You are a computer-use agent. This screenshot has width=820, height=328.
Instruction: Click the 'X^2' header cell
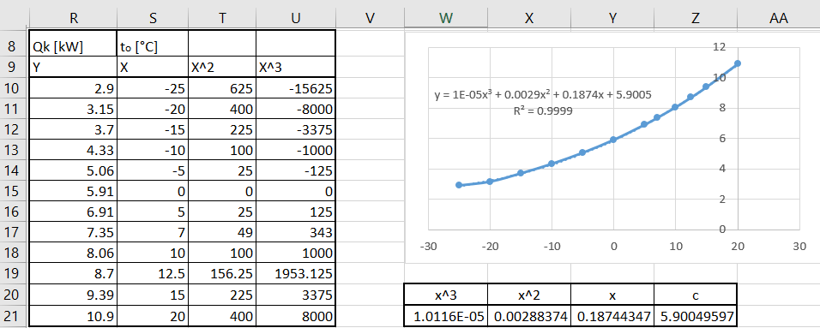(x=222, y=68)
